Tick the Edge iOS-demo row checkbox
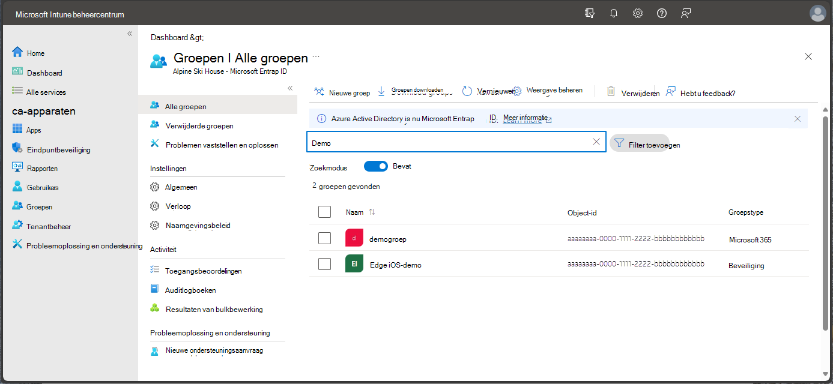This screenshot has width=833, height=384. click(x=324, y=264)
